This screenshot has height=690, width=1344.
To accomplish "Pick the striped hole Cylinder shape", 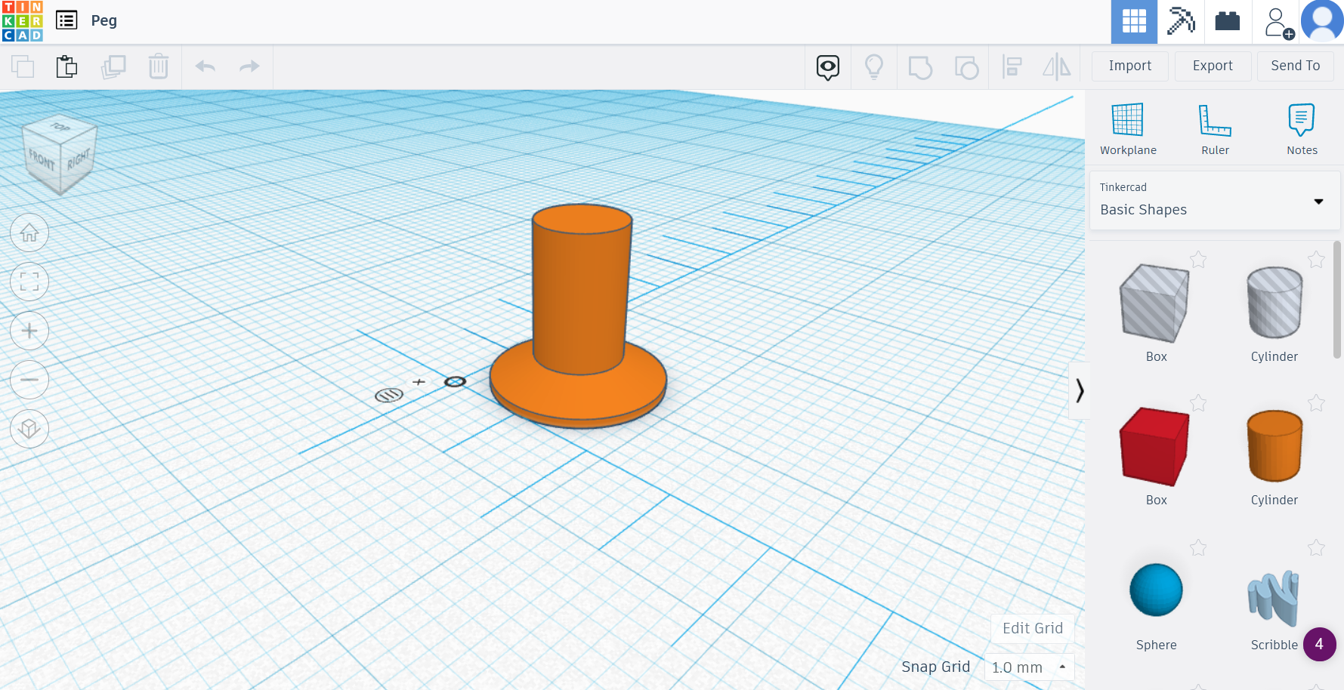I will 1274,303.
